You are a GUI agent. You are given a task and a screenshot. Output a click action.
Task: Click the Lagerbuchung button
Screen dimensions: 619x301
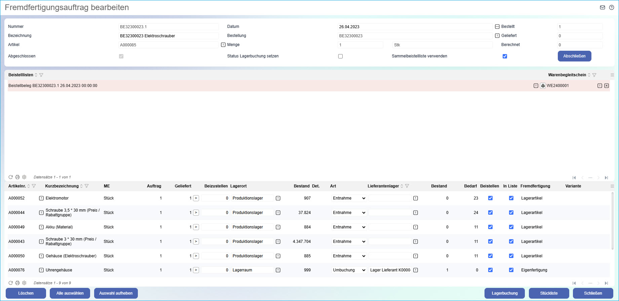pos(505,293)
